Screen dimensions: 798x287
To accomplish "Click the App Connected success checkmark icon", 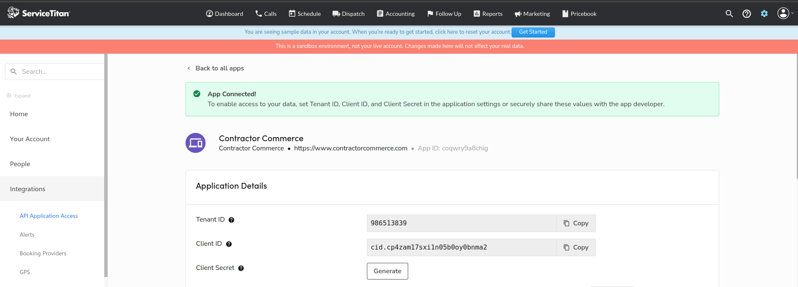I will [x=197, y=94].
